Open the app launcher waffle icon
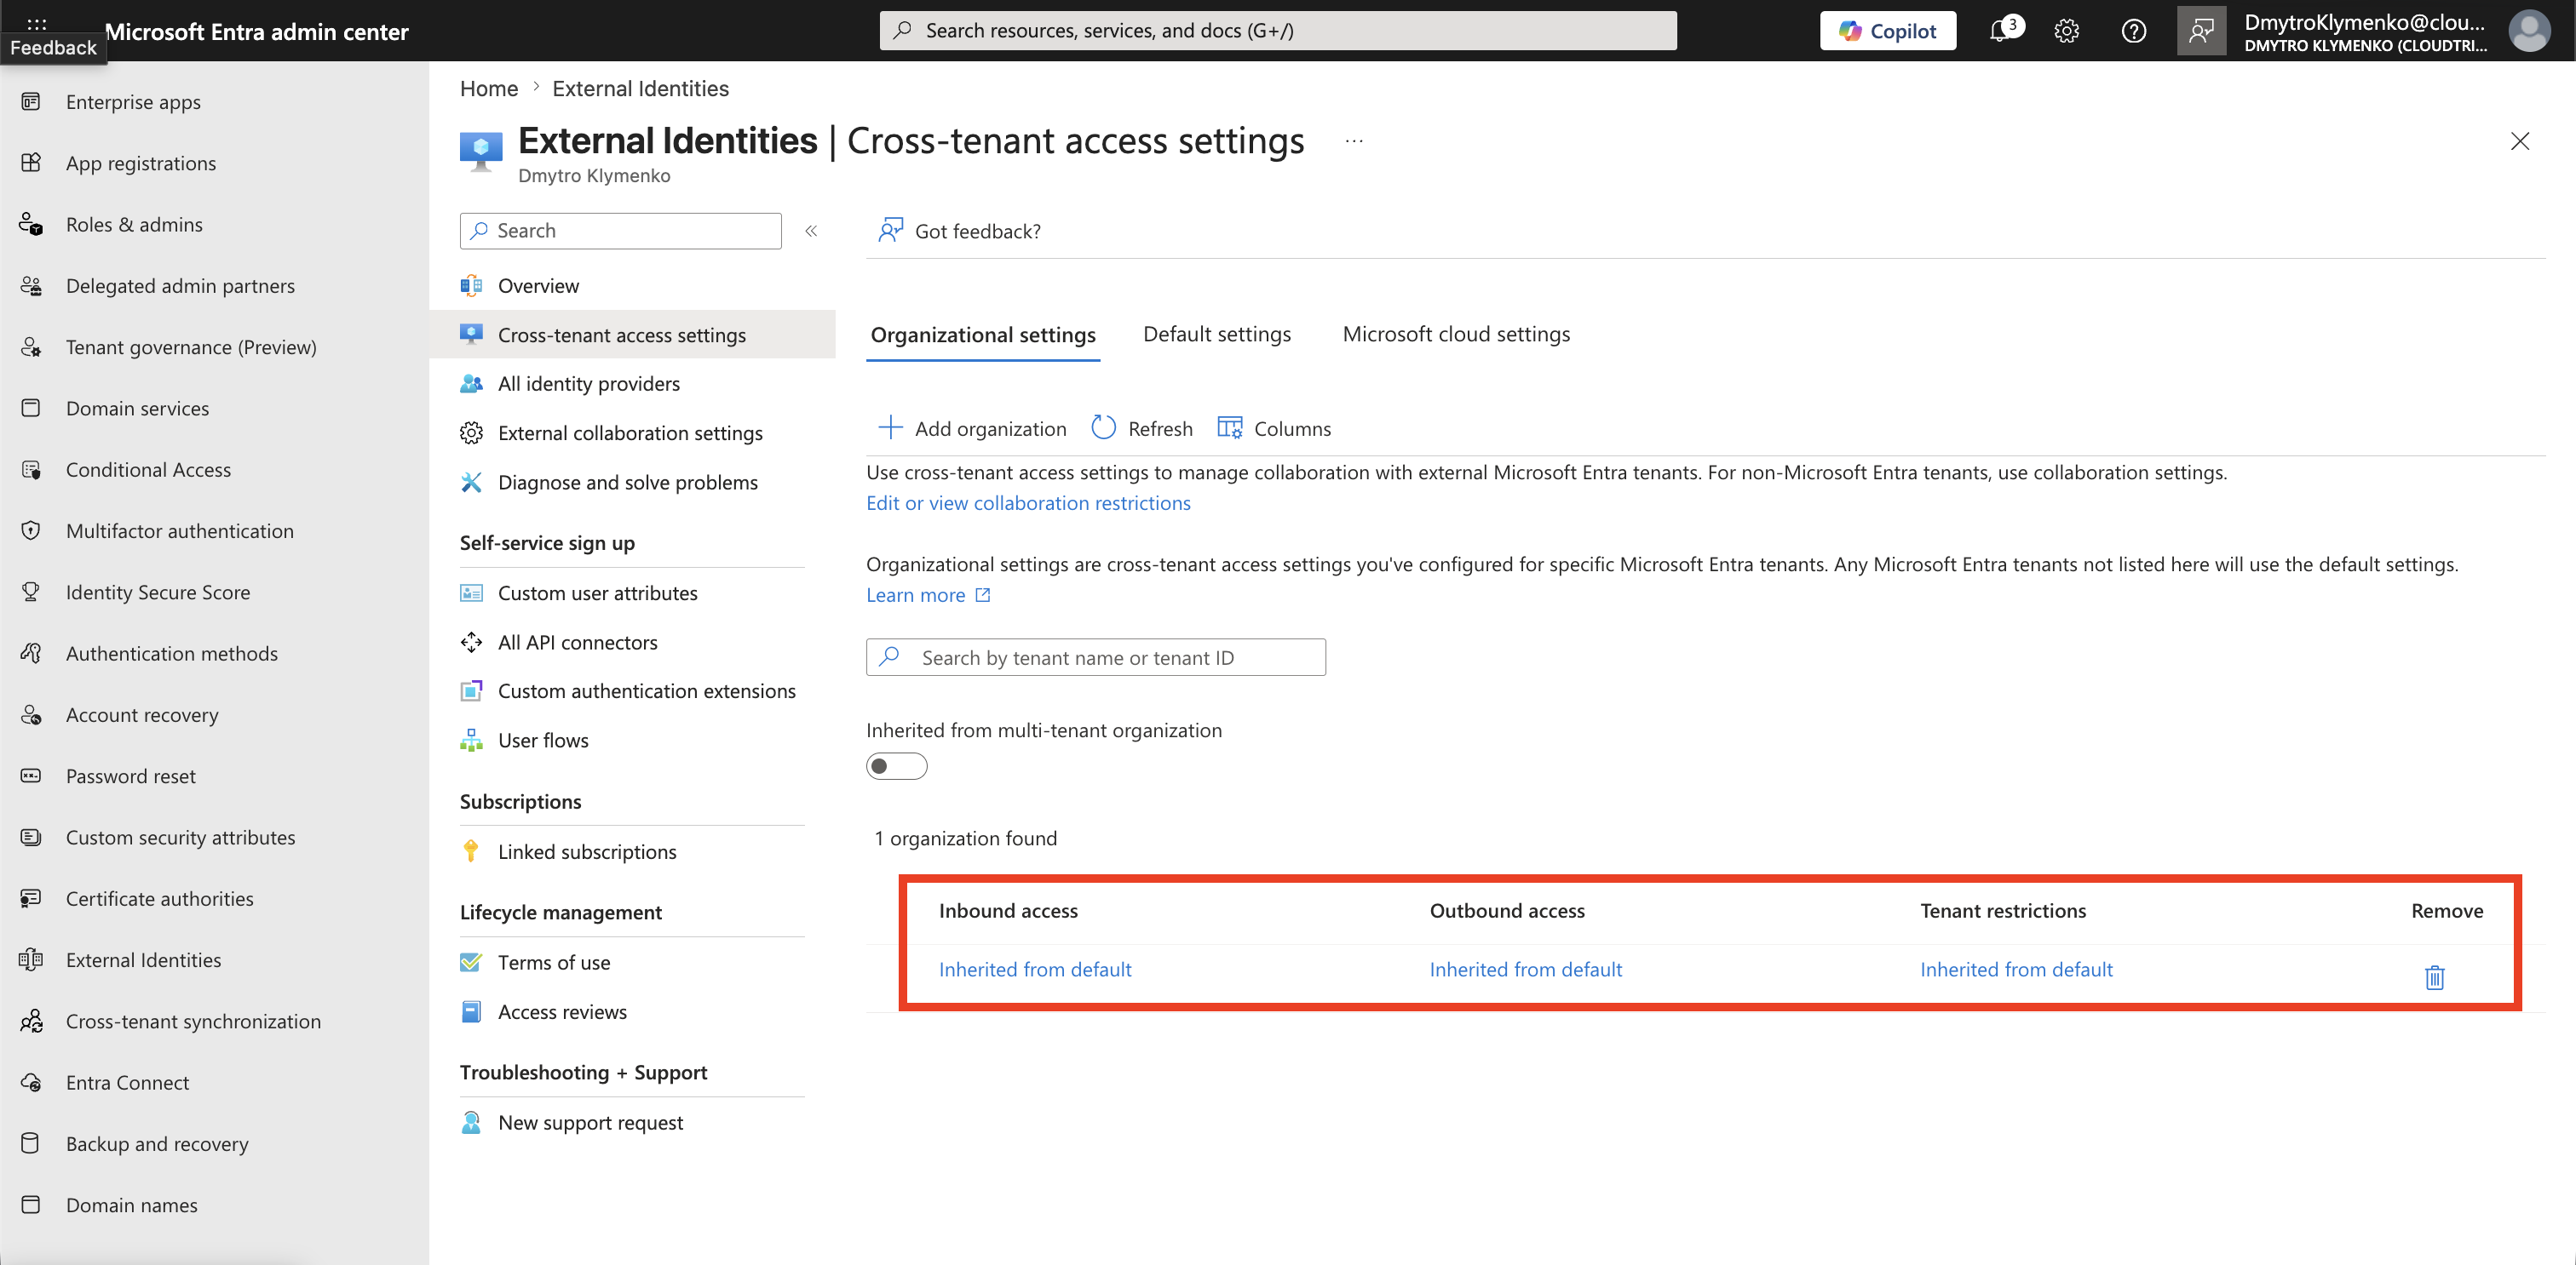This screenshot has height=1265, width=2576. click(37, 22)
